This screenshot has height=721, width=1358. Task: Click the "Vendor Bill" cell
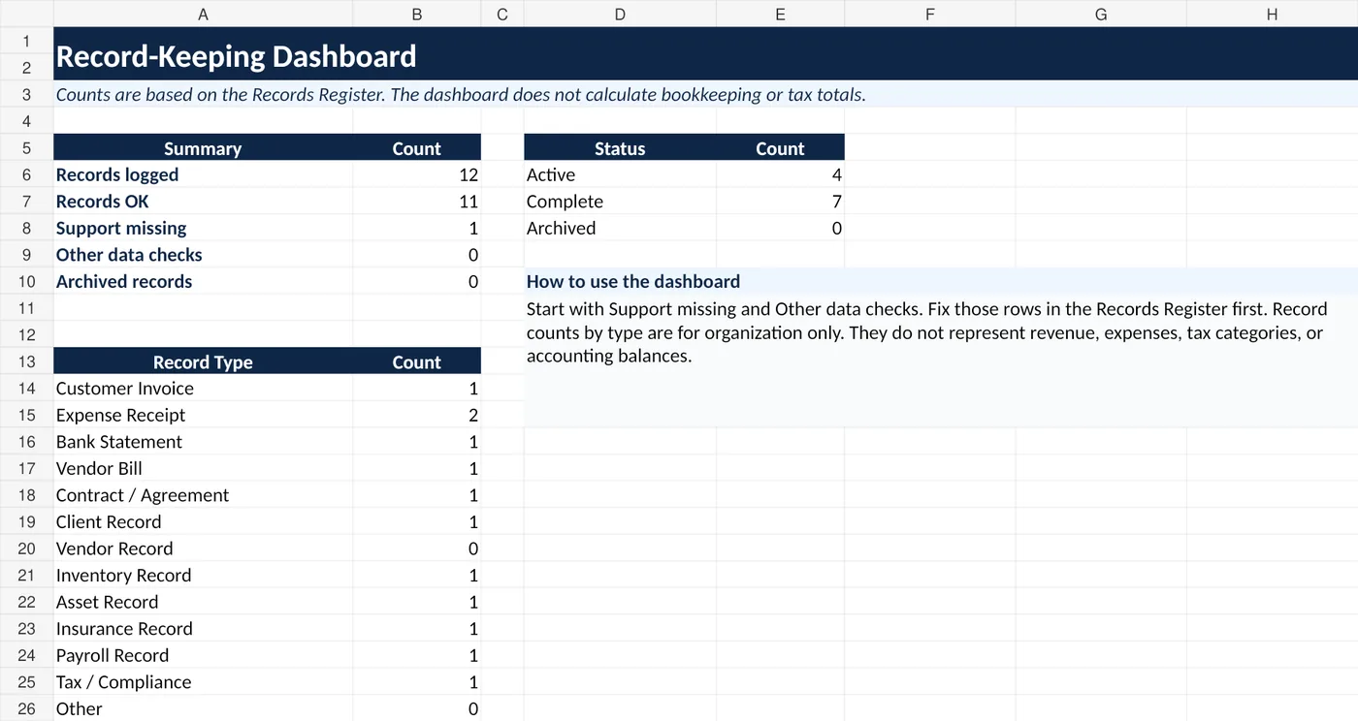[203, 468]
